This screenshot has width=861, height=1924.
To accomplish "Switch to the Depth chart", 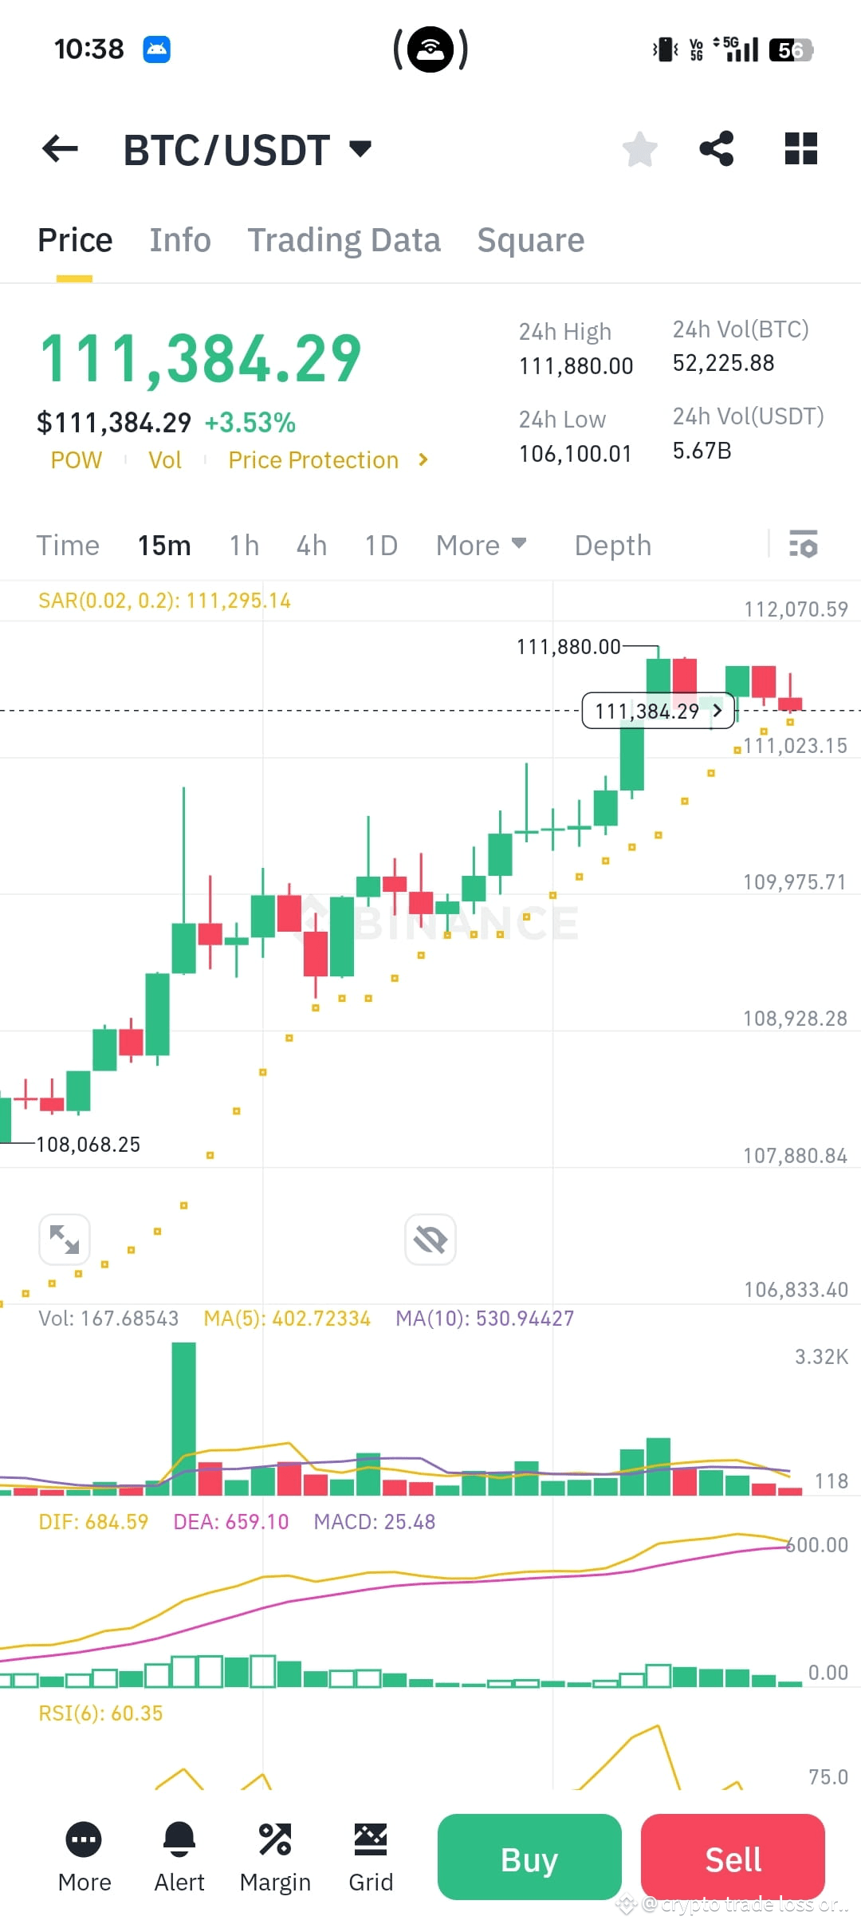I will tap(613, 546).
